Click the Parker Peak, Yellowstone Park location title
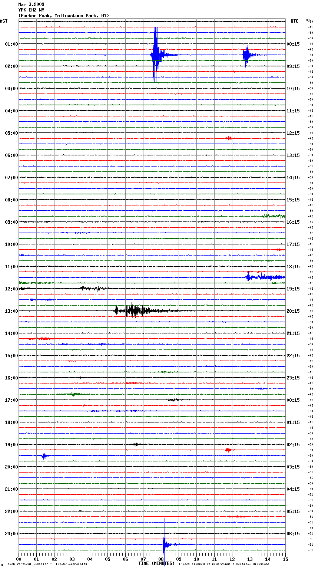Screen dimensions: 315x569 click(64, 16)
